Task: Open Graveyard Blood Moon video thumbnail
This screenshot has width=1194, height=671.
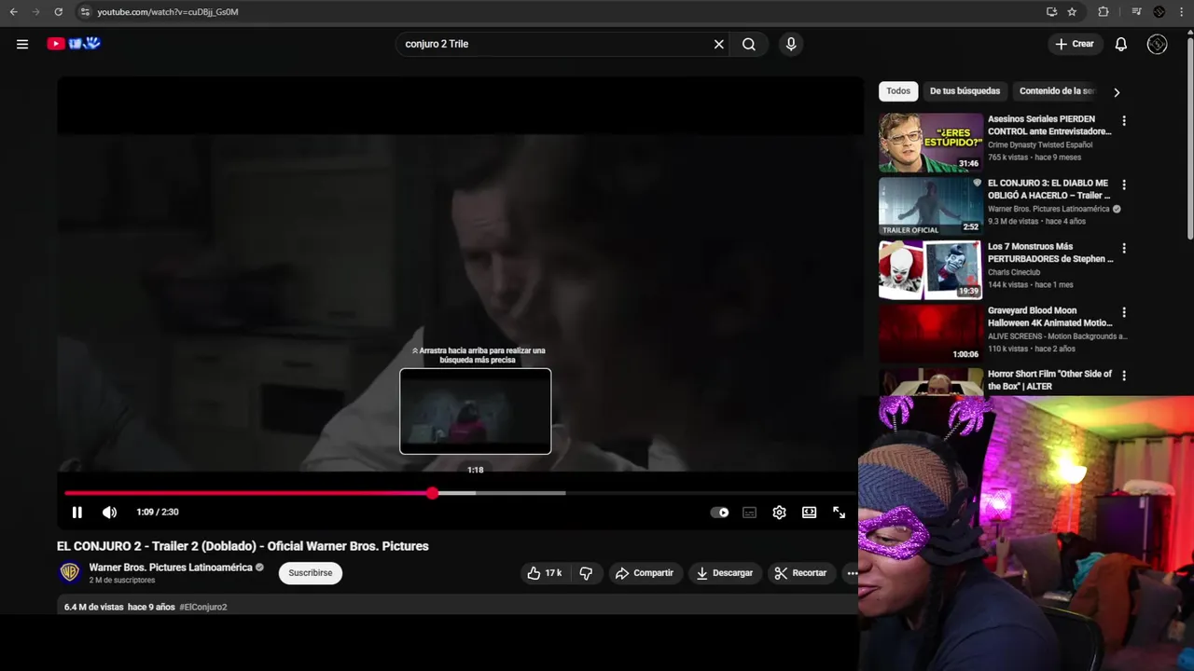Action: pos(931,333)
